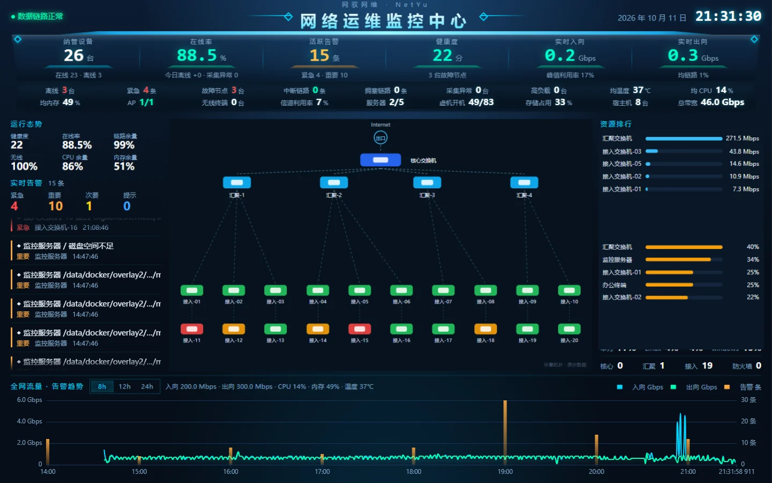Click the green 接入-01 node
The height and width of the screenshot is (483, 772).
[191, 290]
